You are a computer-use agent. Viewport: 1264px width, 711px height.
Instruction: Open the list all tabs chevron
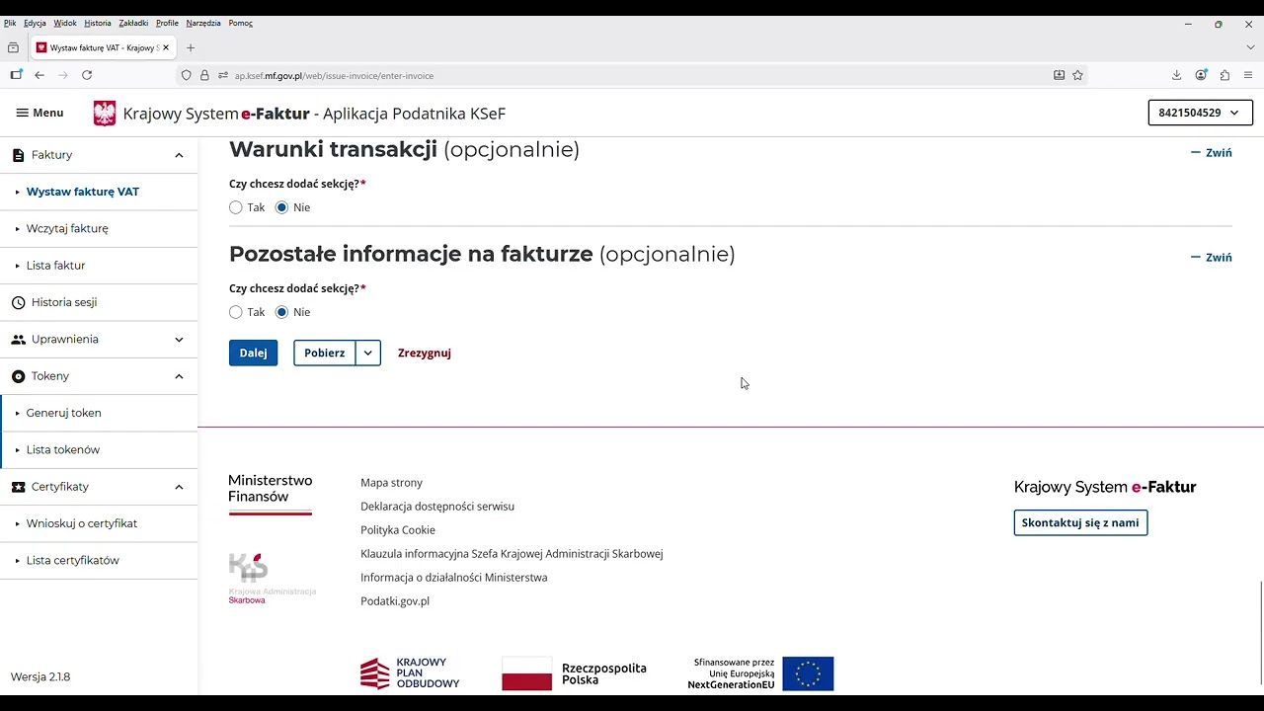pos(1250,47)
